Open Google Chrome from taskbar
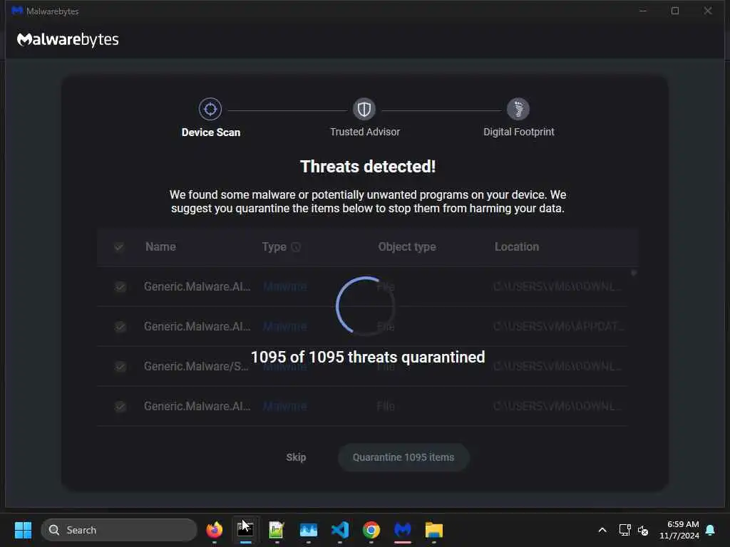Screen dimensions: 730x547 click(371, 530)
